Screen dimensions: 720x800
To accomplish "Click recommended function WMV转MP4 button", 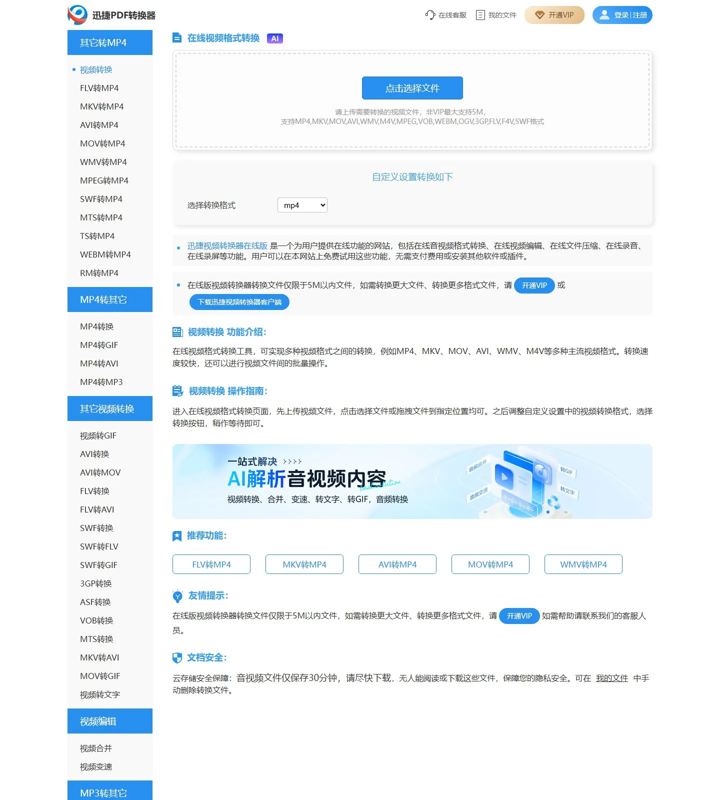I will pyautogui.click(x=583, y=564).
